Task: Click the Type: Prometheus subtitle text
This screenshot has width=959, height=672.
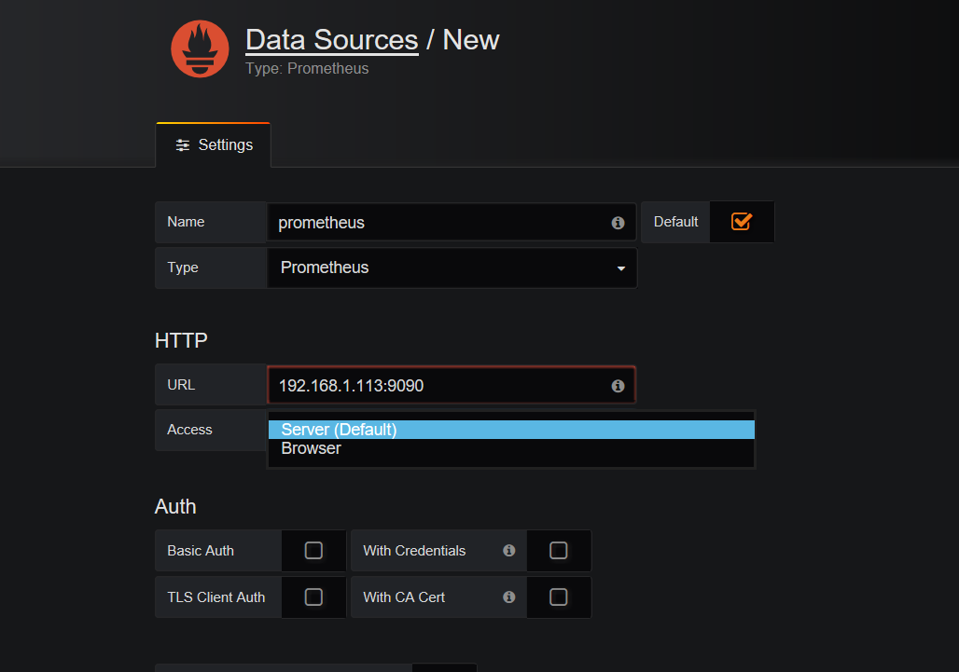Action: tap(307, 68)
